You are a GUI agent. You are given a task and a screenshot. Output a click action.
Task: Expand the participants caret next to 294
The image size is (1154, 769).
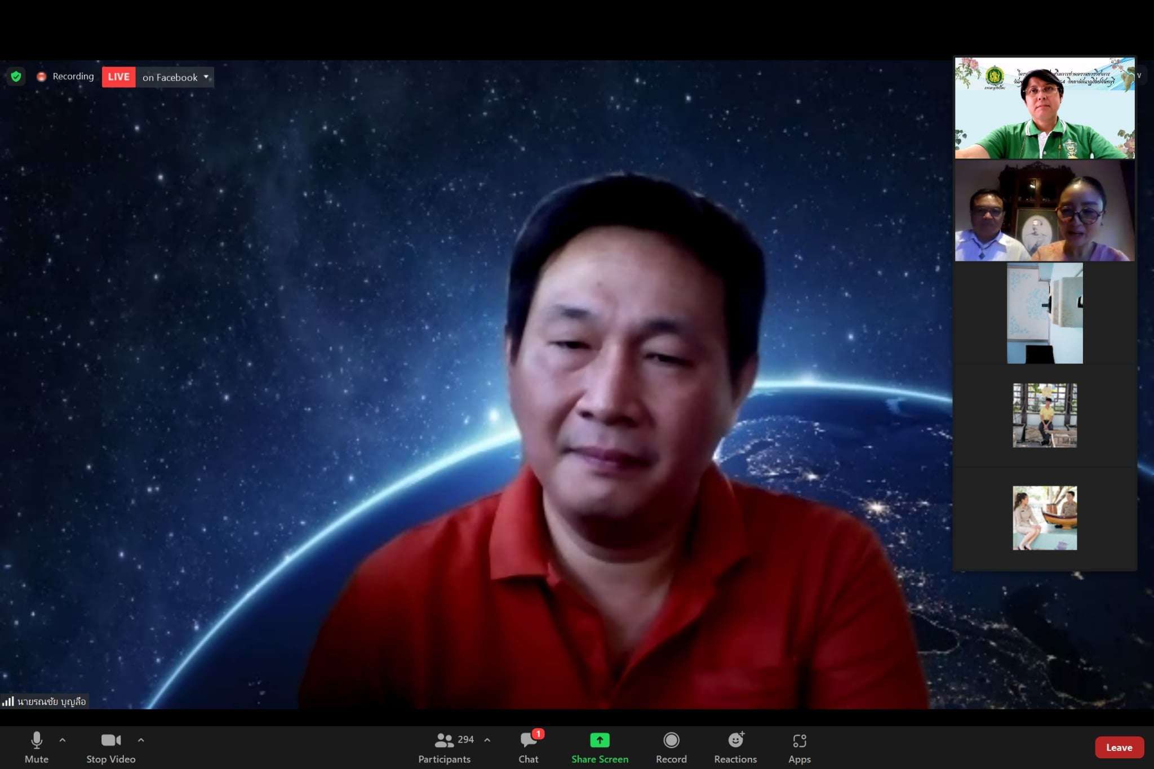487,740
